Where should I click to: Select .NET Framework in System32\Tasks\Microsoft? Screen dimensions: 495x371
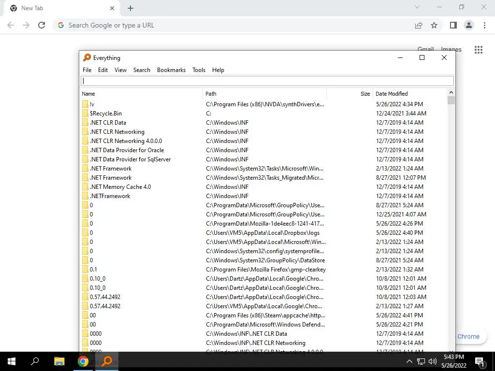coord(264,169)
